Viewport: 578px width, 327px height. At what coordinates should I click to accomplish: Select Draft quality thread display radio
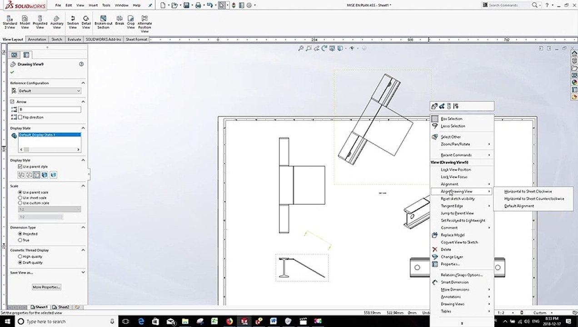pos(20,263)
